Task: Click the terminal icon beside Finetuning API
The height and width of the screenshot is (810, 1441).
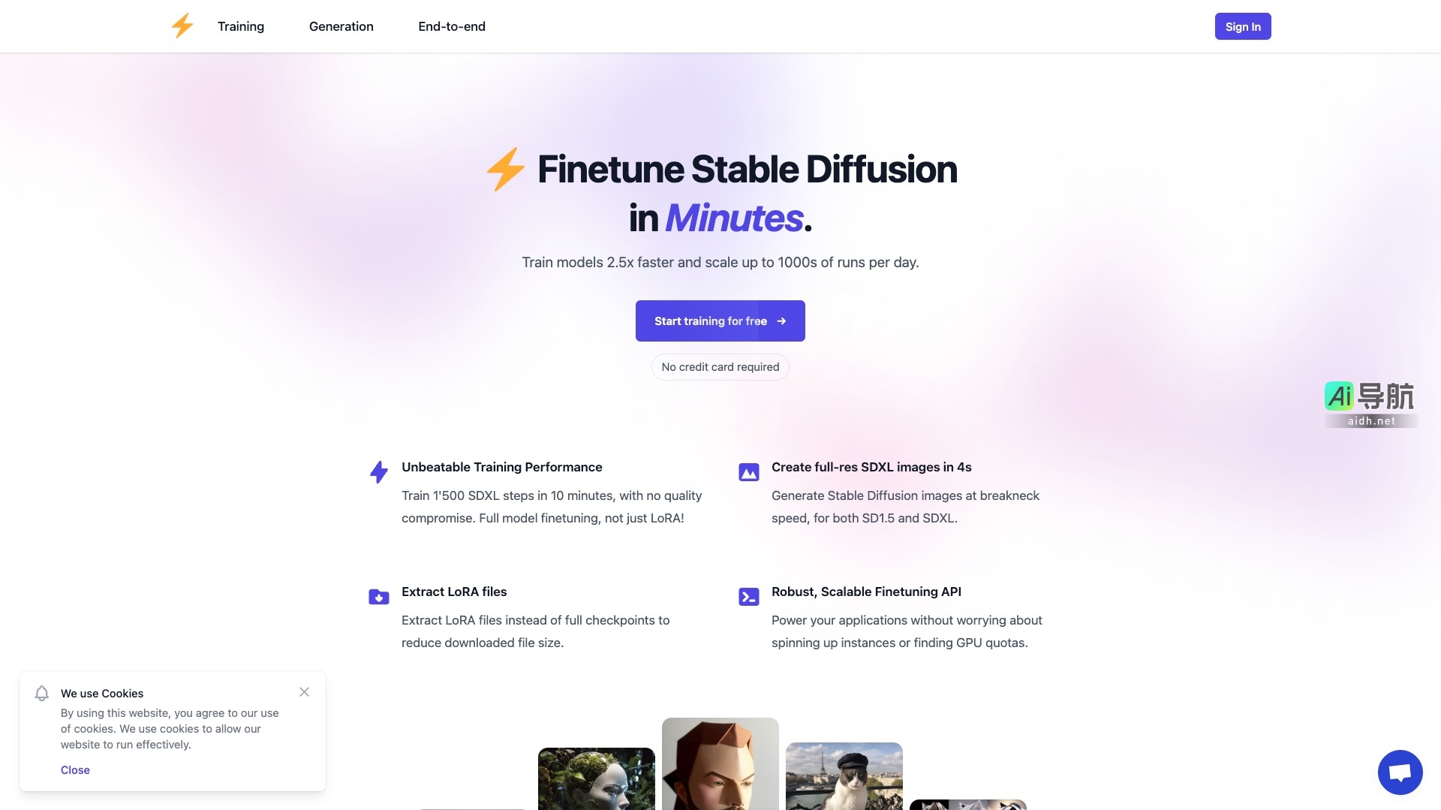Action: (x=749, y=597)
